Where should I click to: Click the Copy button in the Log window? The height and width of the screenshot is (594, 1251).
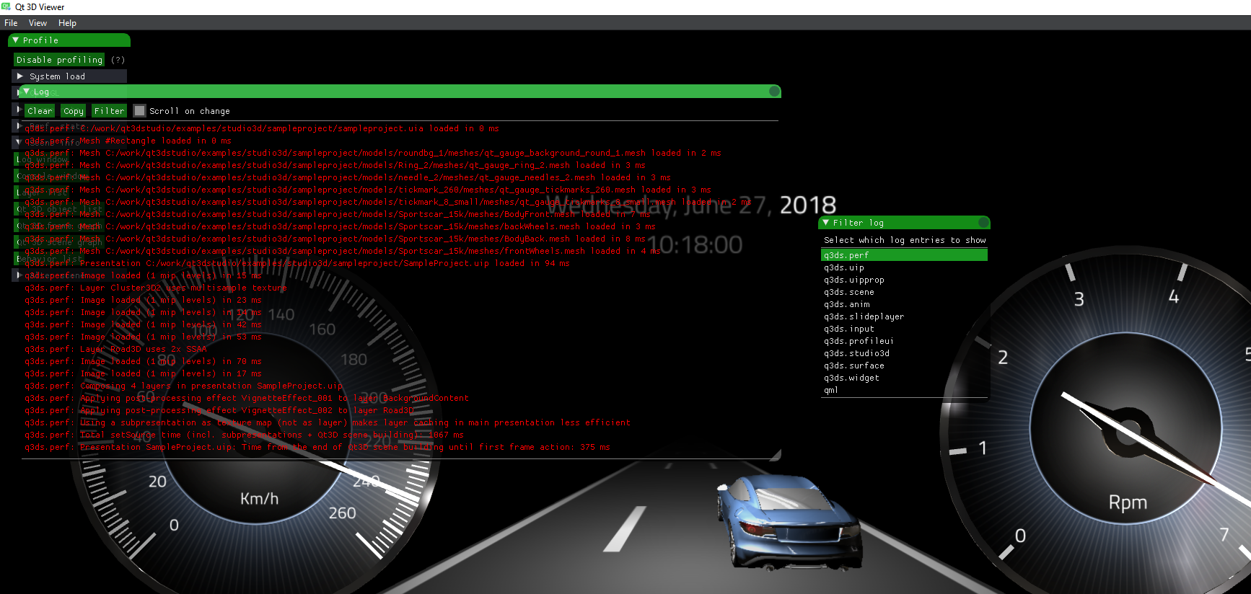(73, 111)
